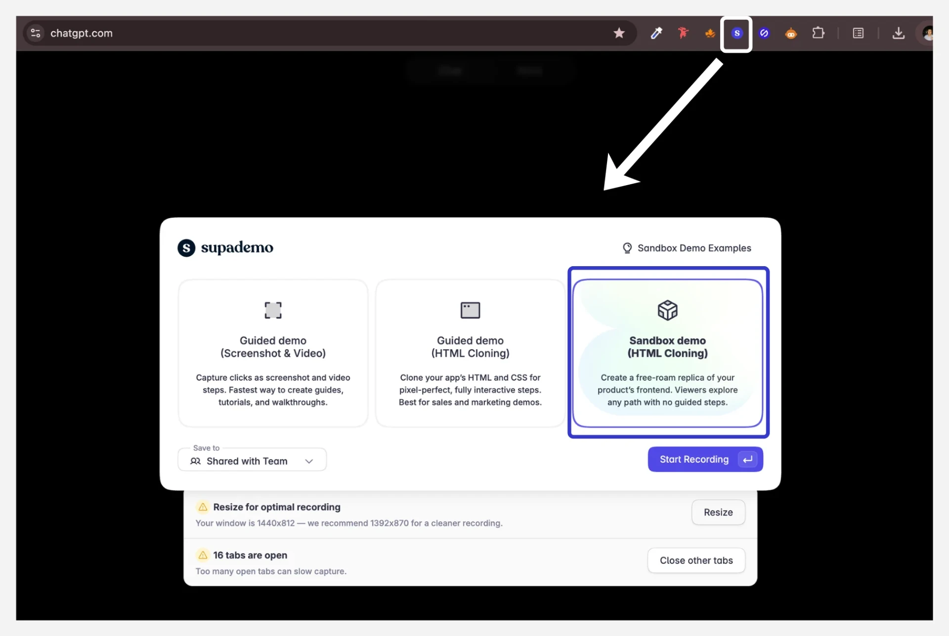Select Sandbox demo HTML Cloning card
The image size is (949, 636).
[668, 353]
